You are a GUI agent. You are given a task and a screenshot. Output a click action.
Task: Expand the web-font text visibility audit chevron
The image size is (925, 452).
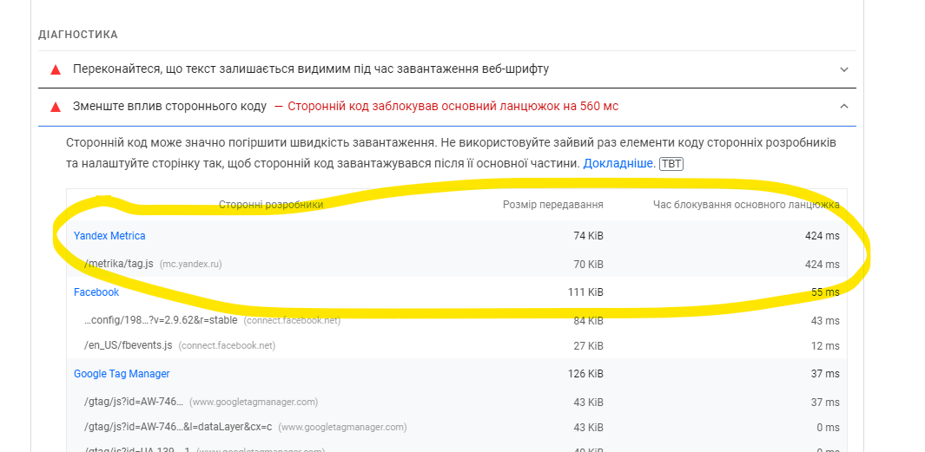[x=843, y=69]
